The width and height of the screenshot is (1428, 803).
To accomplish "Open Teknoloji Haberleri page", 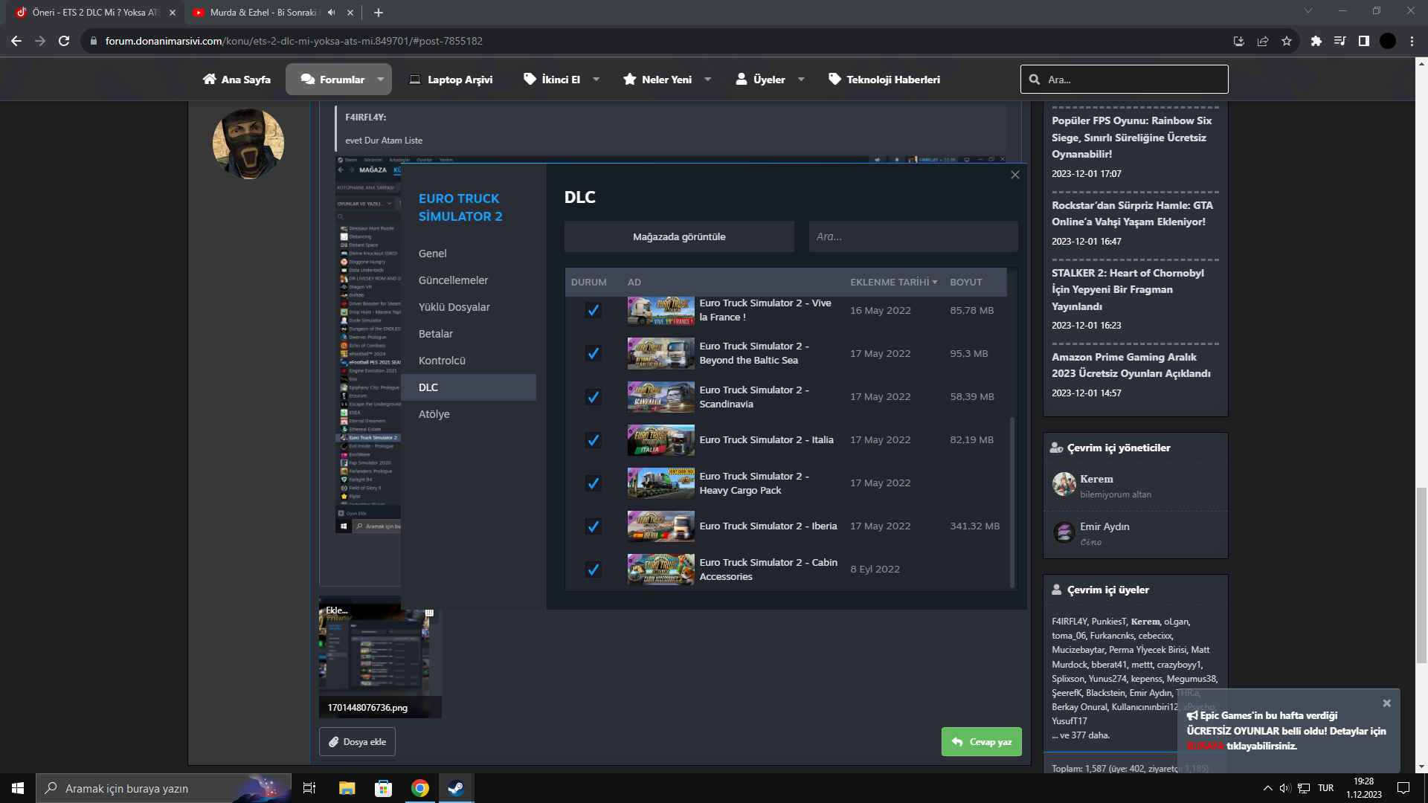I will tap(884, 79).
